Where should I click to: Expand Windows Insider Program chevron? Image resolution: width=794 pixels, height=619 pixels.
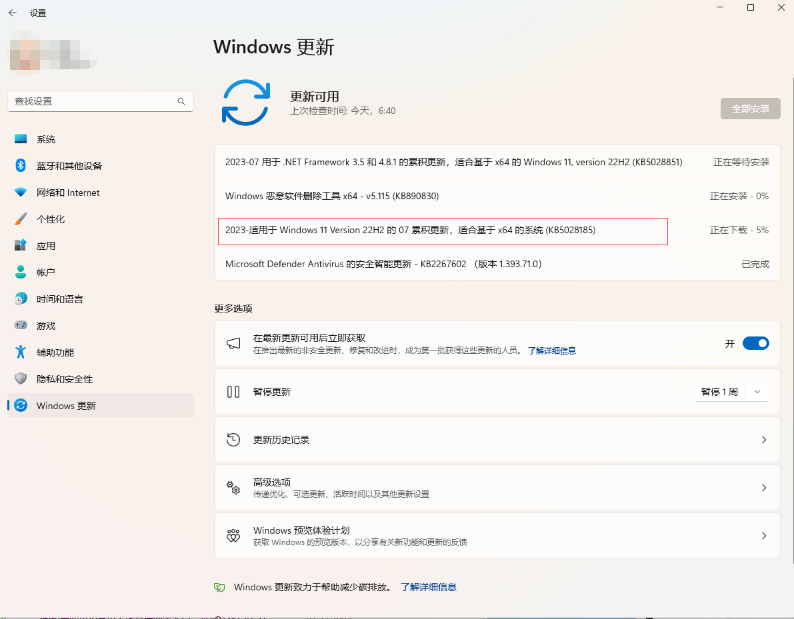click(x=764, y=536)
